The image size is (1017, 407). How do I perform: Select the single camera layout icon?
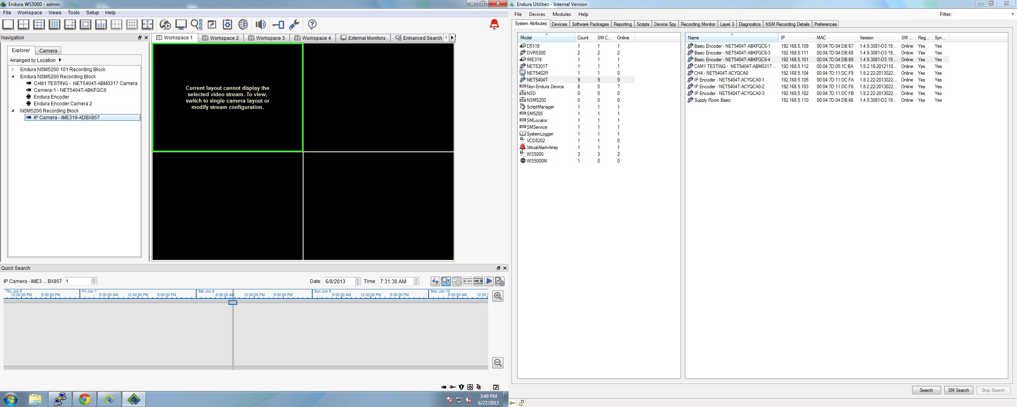point(8,25)
